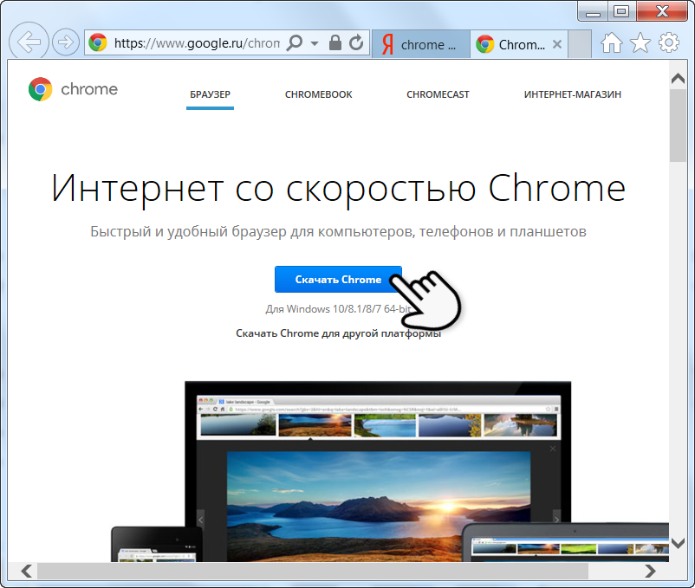Go back with the browser Back arrow
The width and height of the screenshot is (695, 588).
[29, 42]
